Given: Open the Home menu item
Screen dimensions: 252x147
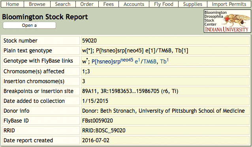Looking at the screenshot, I should [12, 4].
